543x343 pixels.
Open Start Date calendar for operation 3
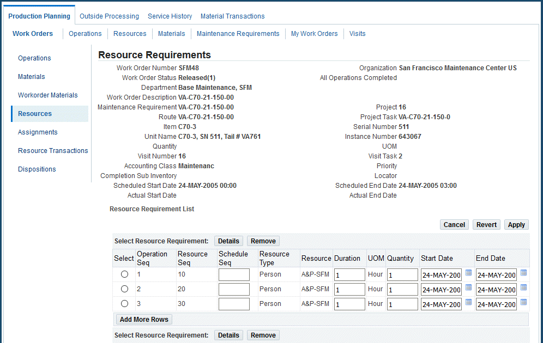(x=468, y=303)
